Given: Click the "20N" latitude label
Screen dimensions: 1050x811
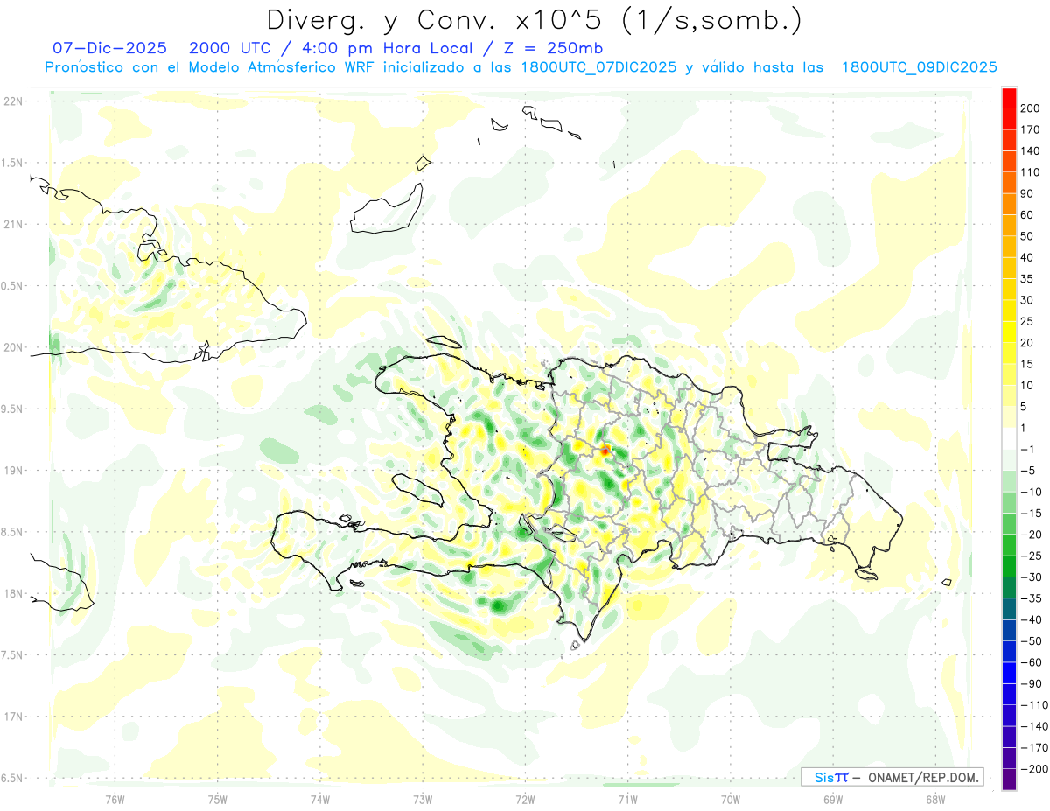Looking at the screenshot, I should (12, 347).
